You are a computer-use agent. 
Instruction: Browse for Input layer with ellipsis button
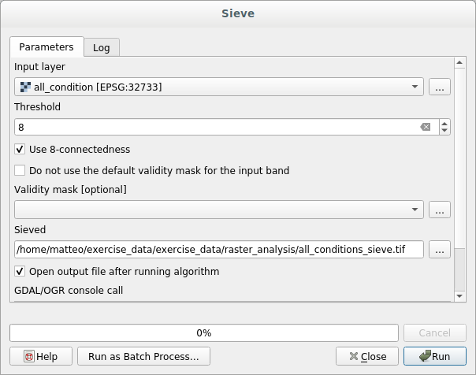click(x=440, y=87)
